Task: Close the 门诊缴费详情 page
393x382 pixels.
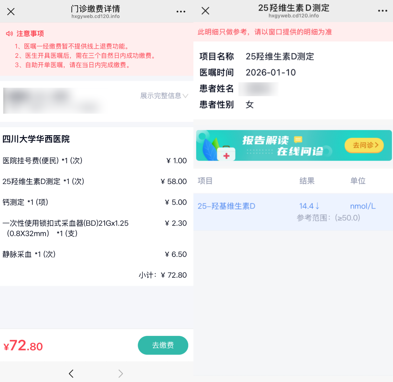Action: click(11, 12)
